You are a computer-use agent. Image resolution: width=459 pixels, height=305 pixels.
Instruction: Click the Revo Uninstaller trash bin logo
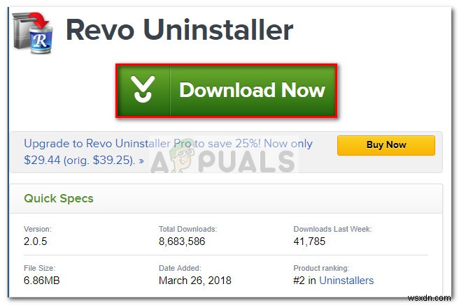point(31,32)
